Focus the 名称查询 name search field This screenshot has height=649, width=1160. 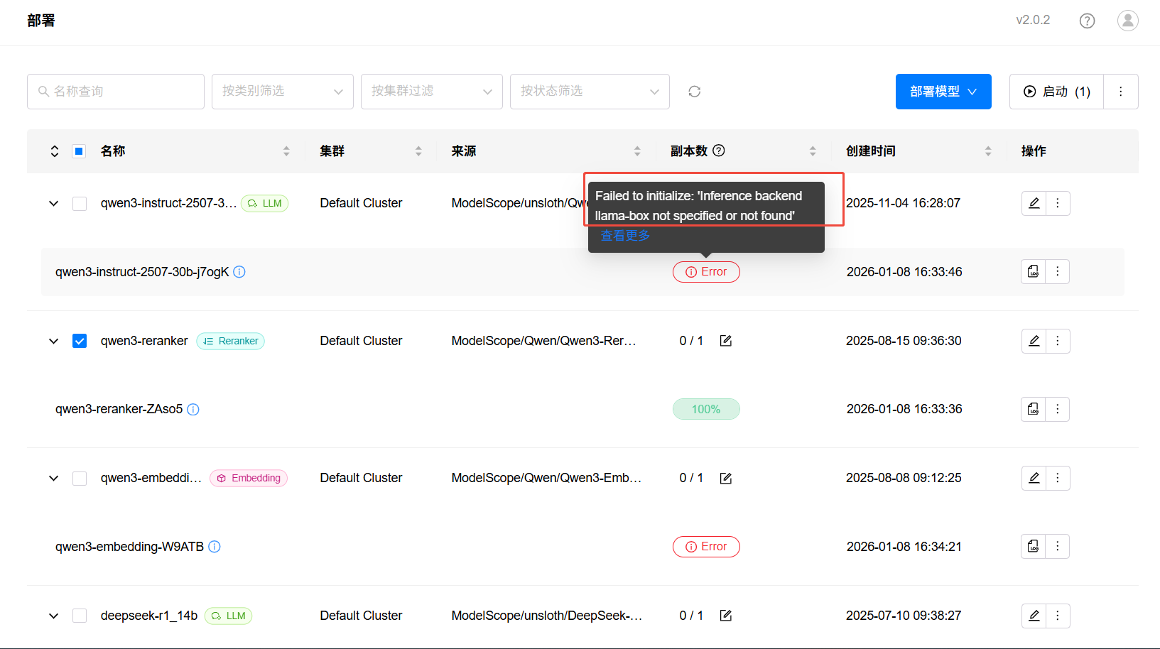tap(116, 92)
